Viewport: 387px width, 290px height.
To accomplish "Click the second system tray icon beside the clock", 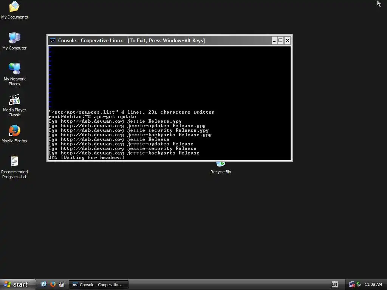I will click(359, 284).
